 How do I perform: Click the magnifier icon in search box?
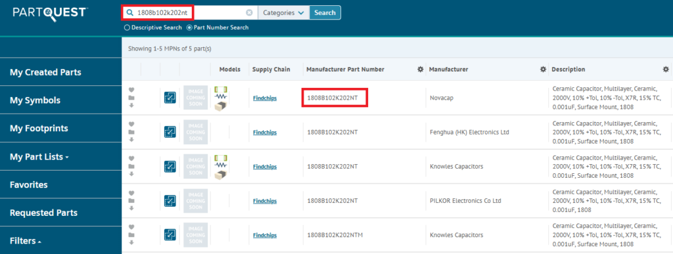click(130, 13)
